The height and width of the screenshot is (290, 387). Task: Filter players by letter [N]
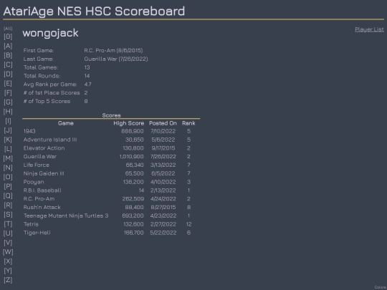[x=8, y=168]
